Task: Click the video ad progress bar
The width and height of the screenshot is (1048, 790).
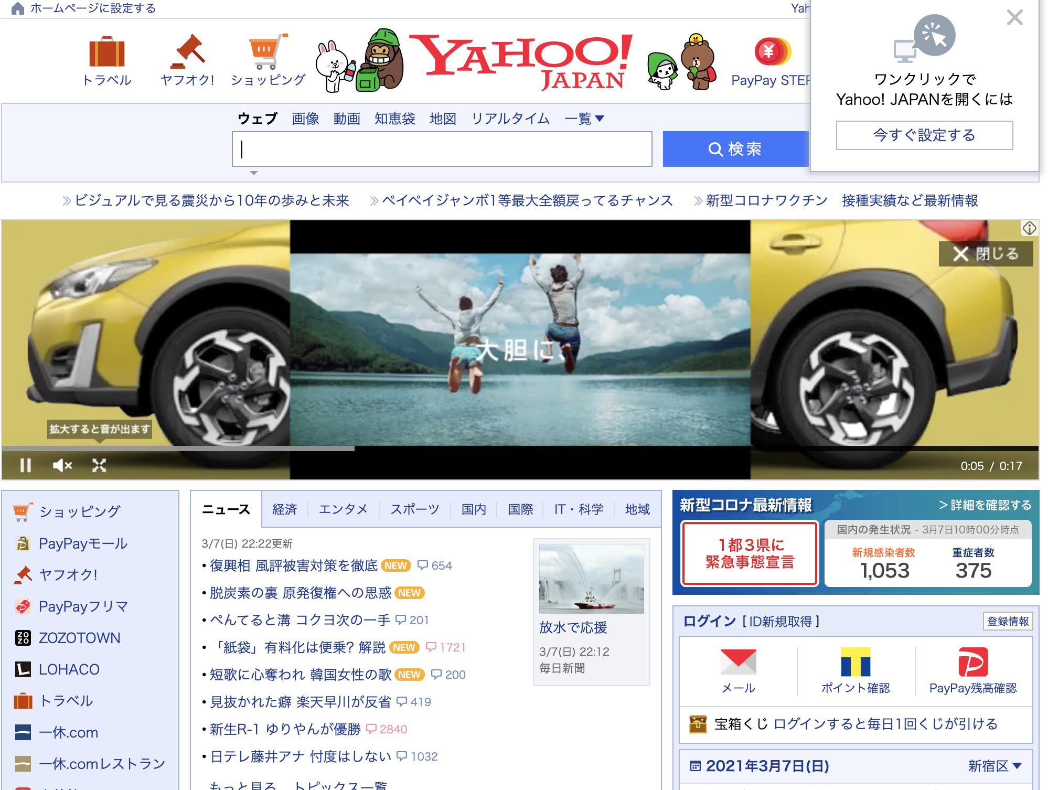Action: point(519,449)
